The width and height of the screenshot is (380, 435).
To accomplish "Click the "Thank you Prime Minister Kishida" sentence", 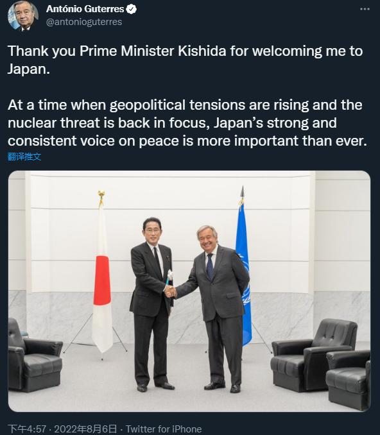I will [185, 60].
